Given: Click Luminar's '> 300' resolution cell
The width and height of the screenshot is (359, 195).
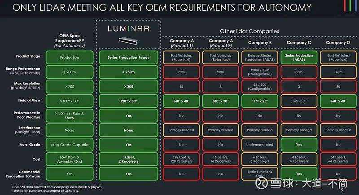Looking at the screenshot, I should [128, 87].
